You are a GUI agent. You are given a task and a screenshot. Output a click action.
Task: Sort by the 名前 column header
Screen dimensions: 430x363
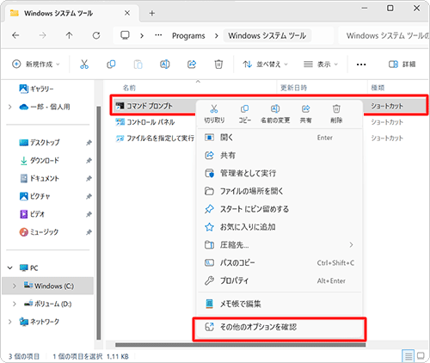(129, 88)
